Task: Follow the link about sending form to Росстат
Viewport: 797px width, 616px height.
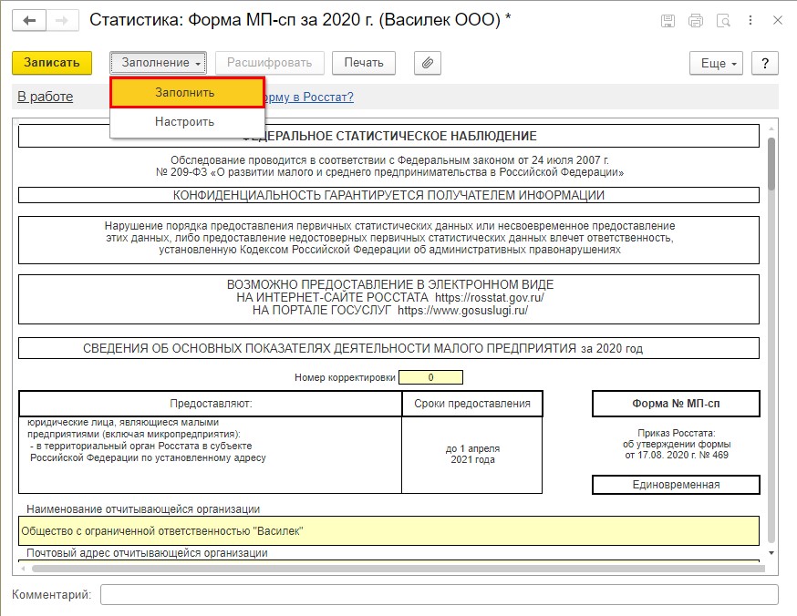Action: [309, 97]
